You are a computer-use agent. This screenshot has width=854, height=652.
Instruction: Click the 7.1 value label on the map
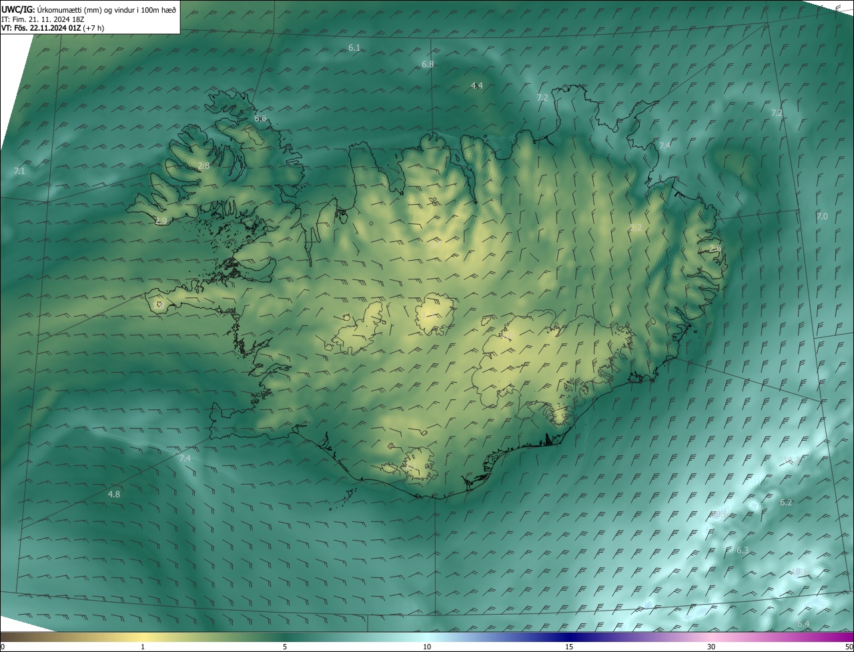[x=19, y=171]
